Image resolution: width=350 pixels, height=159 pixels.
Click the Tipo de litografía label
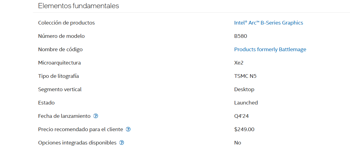[x=58, y=76]
